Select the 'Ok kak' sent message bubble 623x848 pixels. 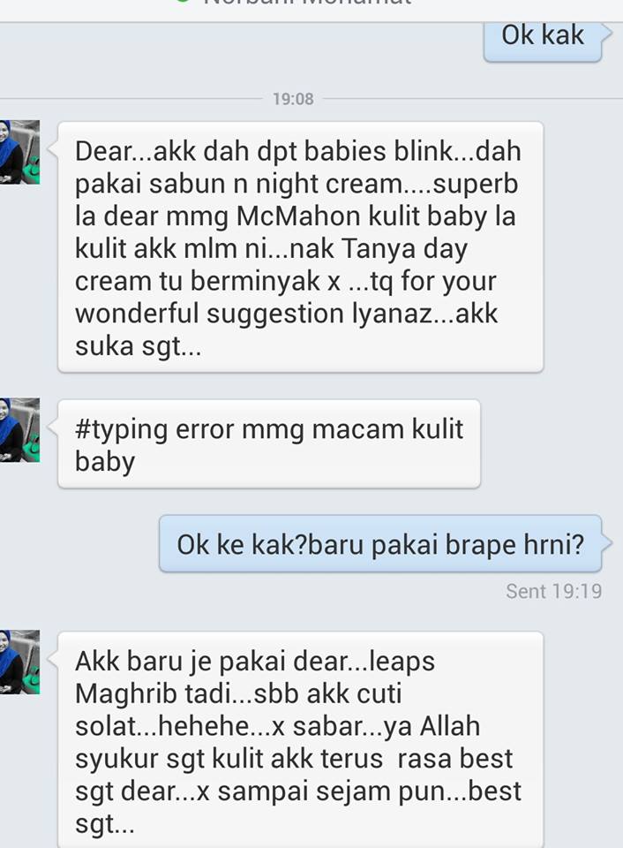pyautogui.click(x=543, y=39)
